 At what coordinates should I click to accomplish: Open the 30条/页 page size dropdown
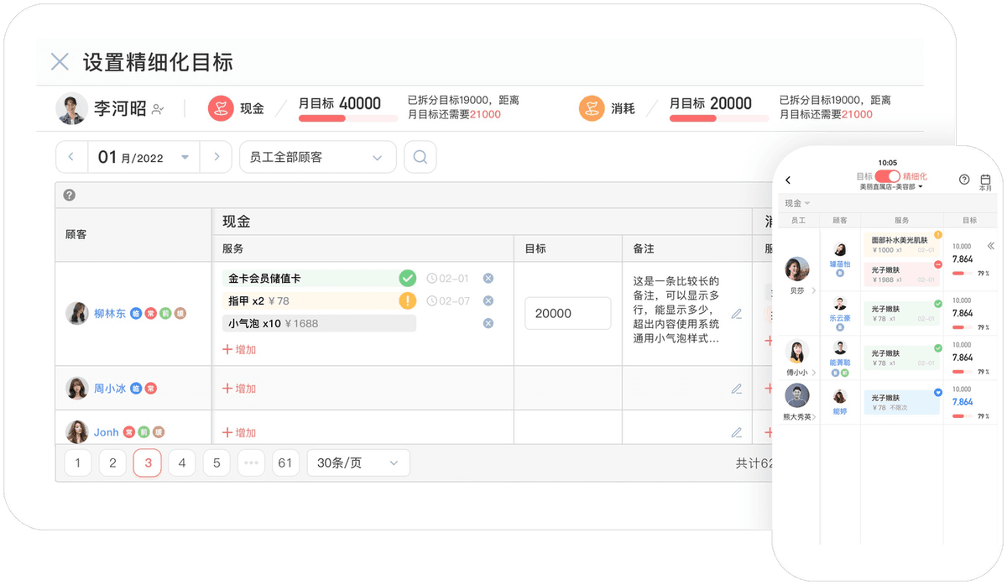[x=358, y=462]
